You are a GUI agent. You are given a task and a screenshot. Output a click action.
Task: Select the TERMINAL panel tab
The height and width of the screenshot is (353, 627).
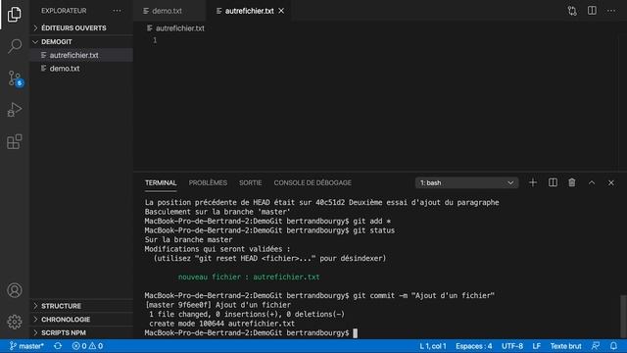point(161,183)
